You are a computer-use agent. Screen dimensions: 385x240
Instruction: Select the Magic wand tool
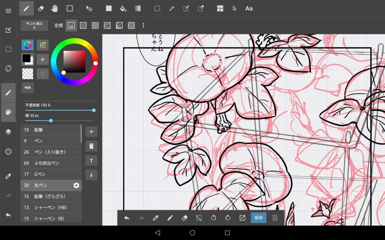click(172, 9)
